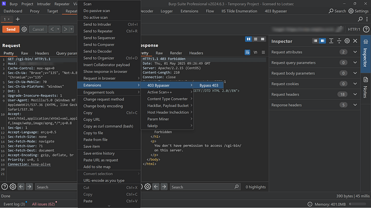Viewport: 371px width, 208px height.
Task: Open request panel help icon
Action: click(4, 187)
